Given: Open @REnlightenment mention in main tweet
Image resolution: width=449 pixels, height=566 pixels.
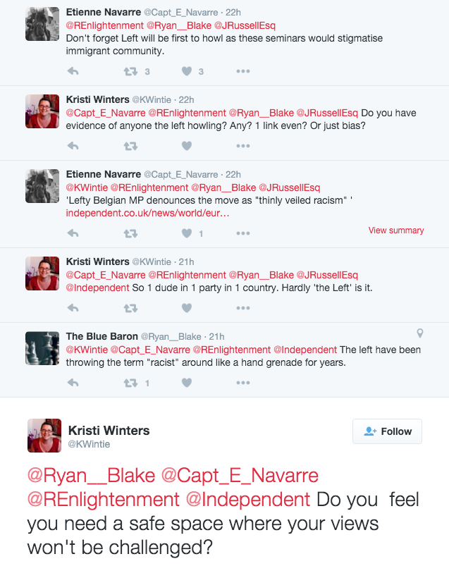Looking at the screenshot, I should pos(103,500).
